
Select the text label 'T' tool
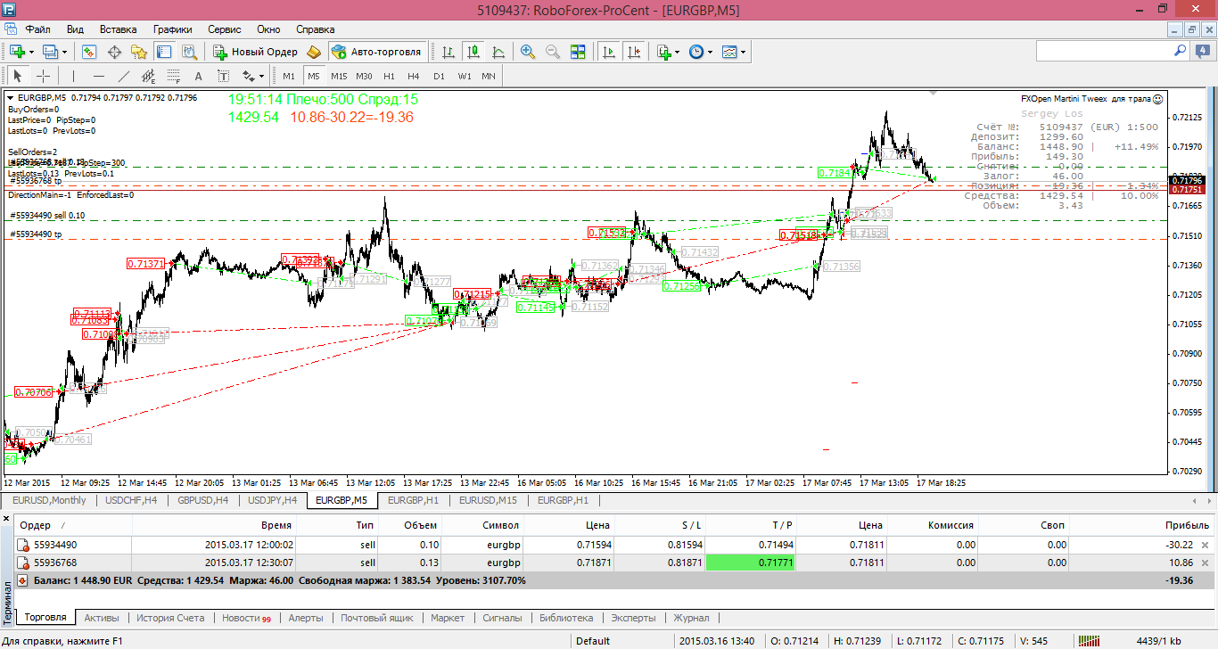223,76
